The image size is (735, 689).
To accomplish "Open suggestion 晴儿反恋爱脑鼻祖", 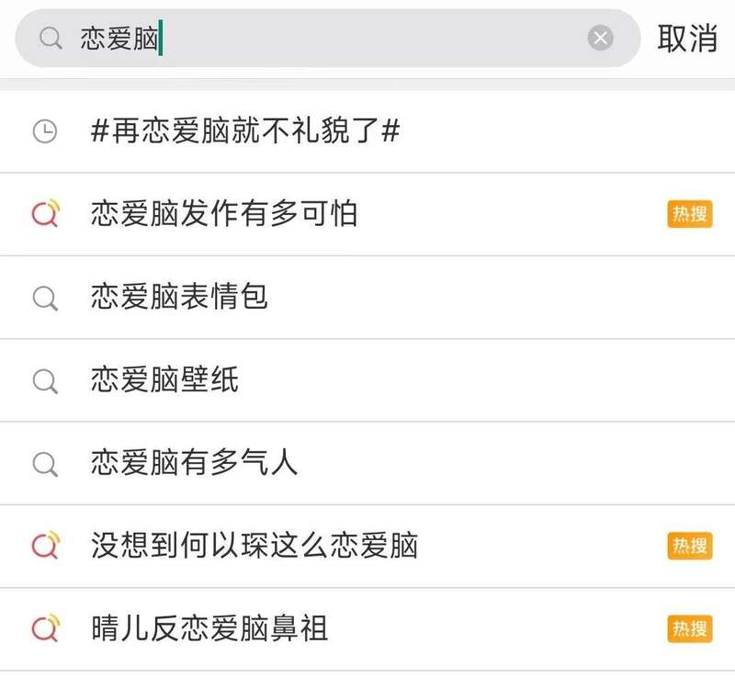I will (x=209, y=629).
